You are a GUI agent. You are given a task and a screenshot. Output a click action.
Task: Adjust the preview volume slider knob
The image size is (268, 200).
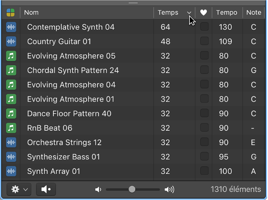pos(132,189)
